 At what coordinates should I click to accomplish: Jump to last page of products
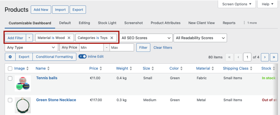tap(274, 57)
